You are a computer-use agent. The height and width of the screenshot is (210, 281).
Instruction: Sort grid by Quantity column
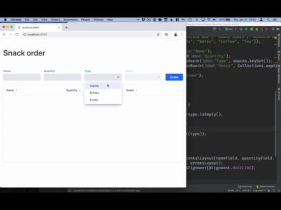click(x=80, y=90)
